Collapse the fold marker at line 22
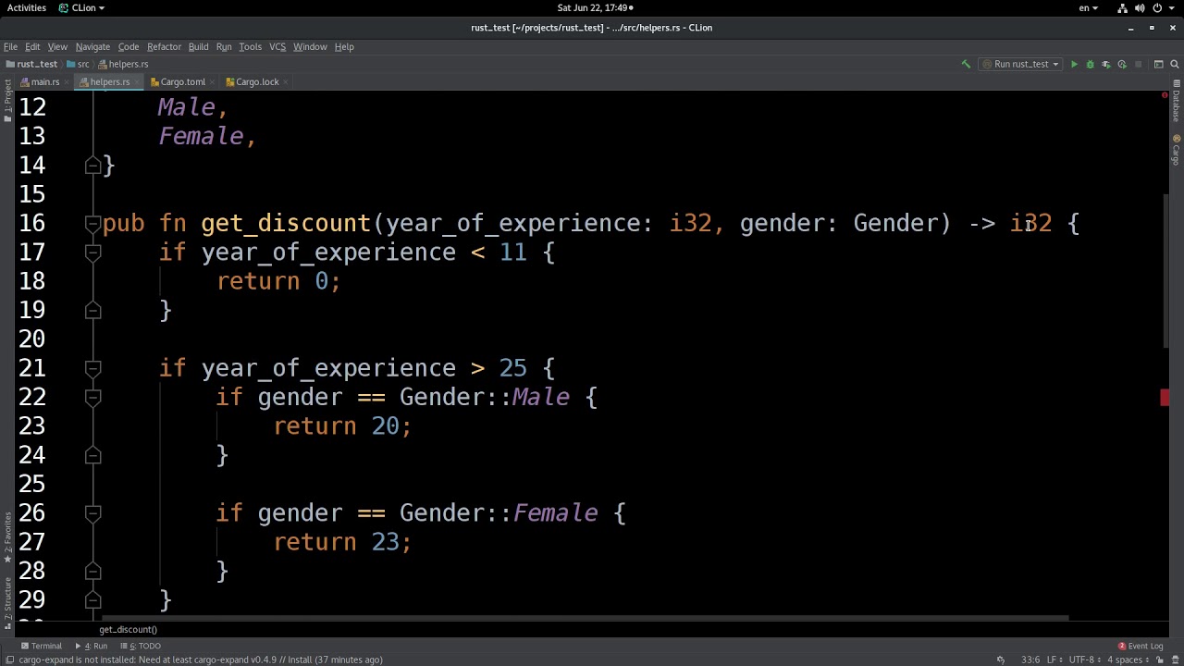Image resolution: width=1184 pixels, height=666 pixels. coord(92,397)
